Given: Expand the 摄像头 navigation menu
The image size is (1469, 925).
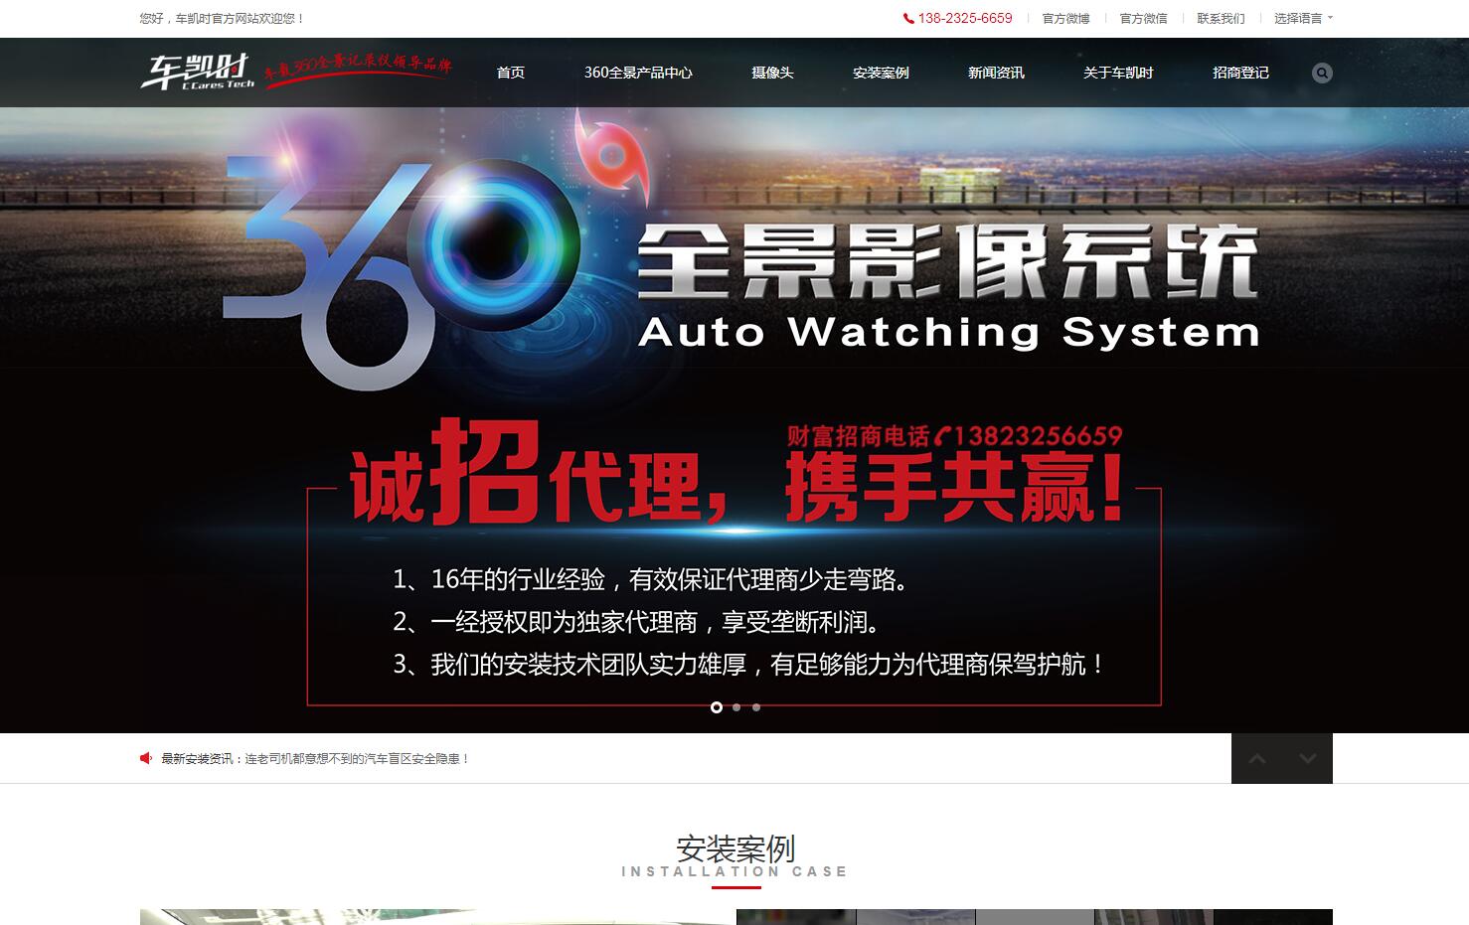Looking at the screenshot, I should tap(771, 73).
